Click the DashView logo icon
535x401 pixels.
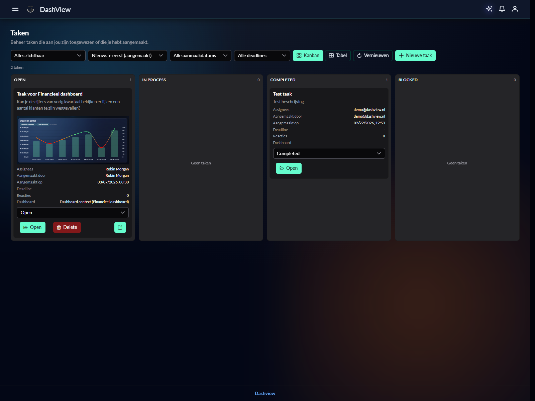coord(30,9)
